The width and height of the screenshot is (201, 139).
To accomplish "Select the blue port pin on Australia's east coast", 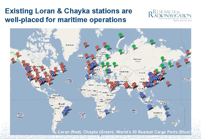I will pyautogui.click(x=167, y=114).
